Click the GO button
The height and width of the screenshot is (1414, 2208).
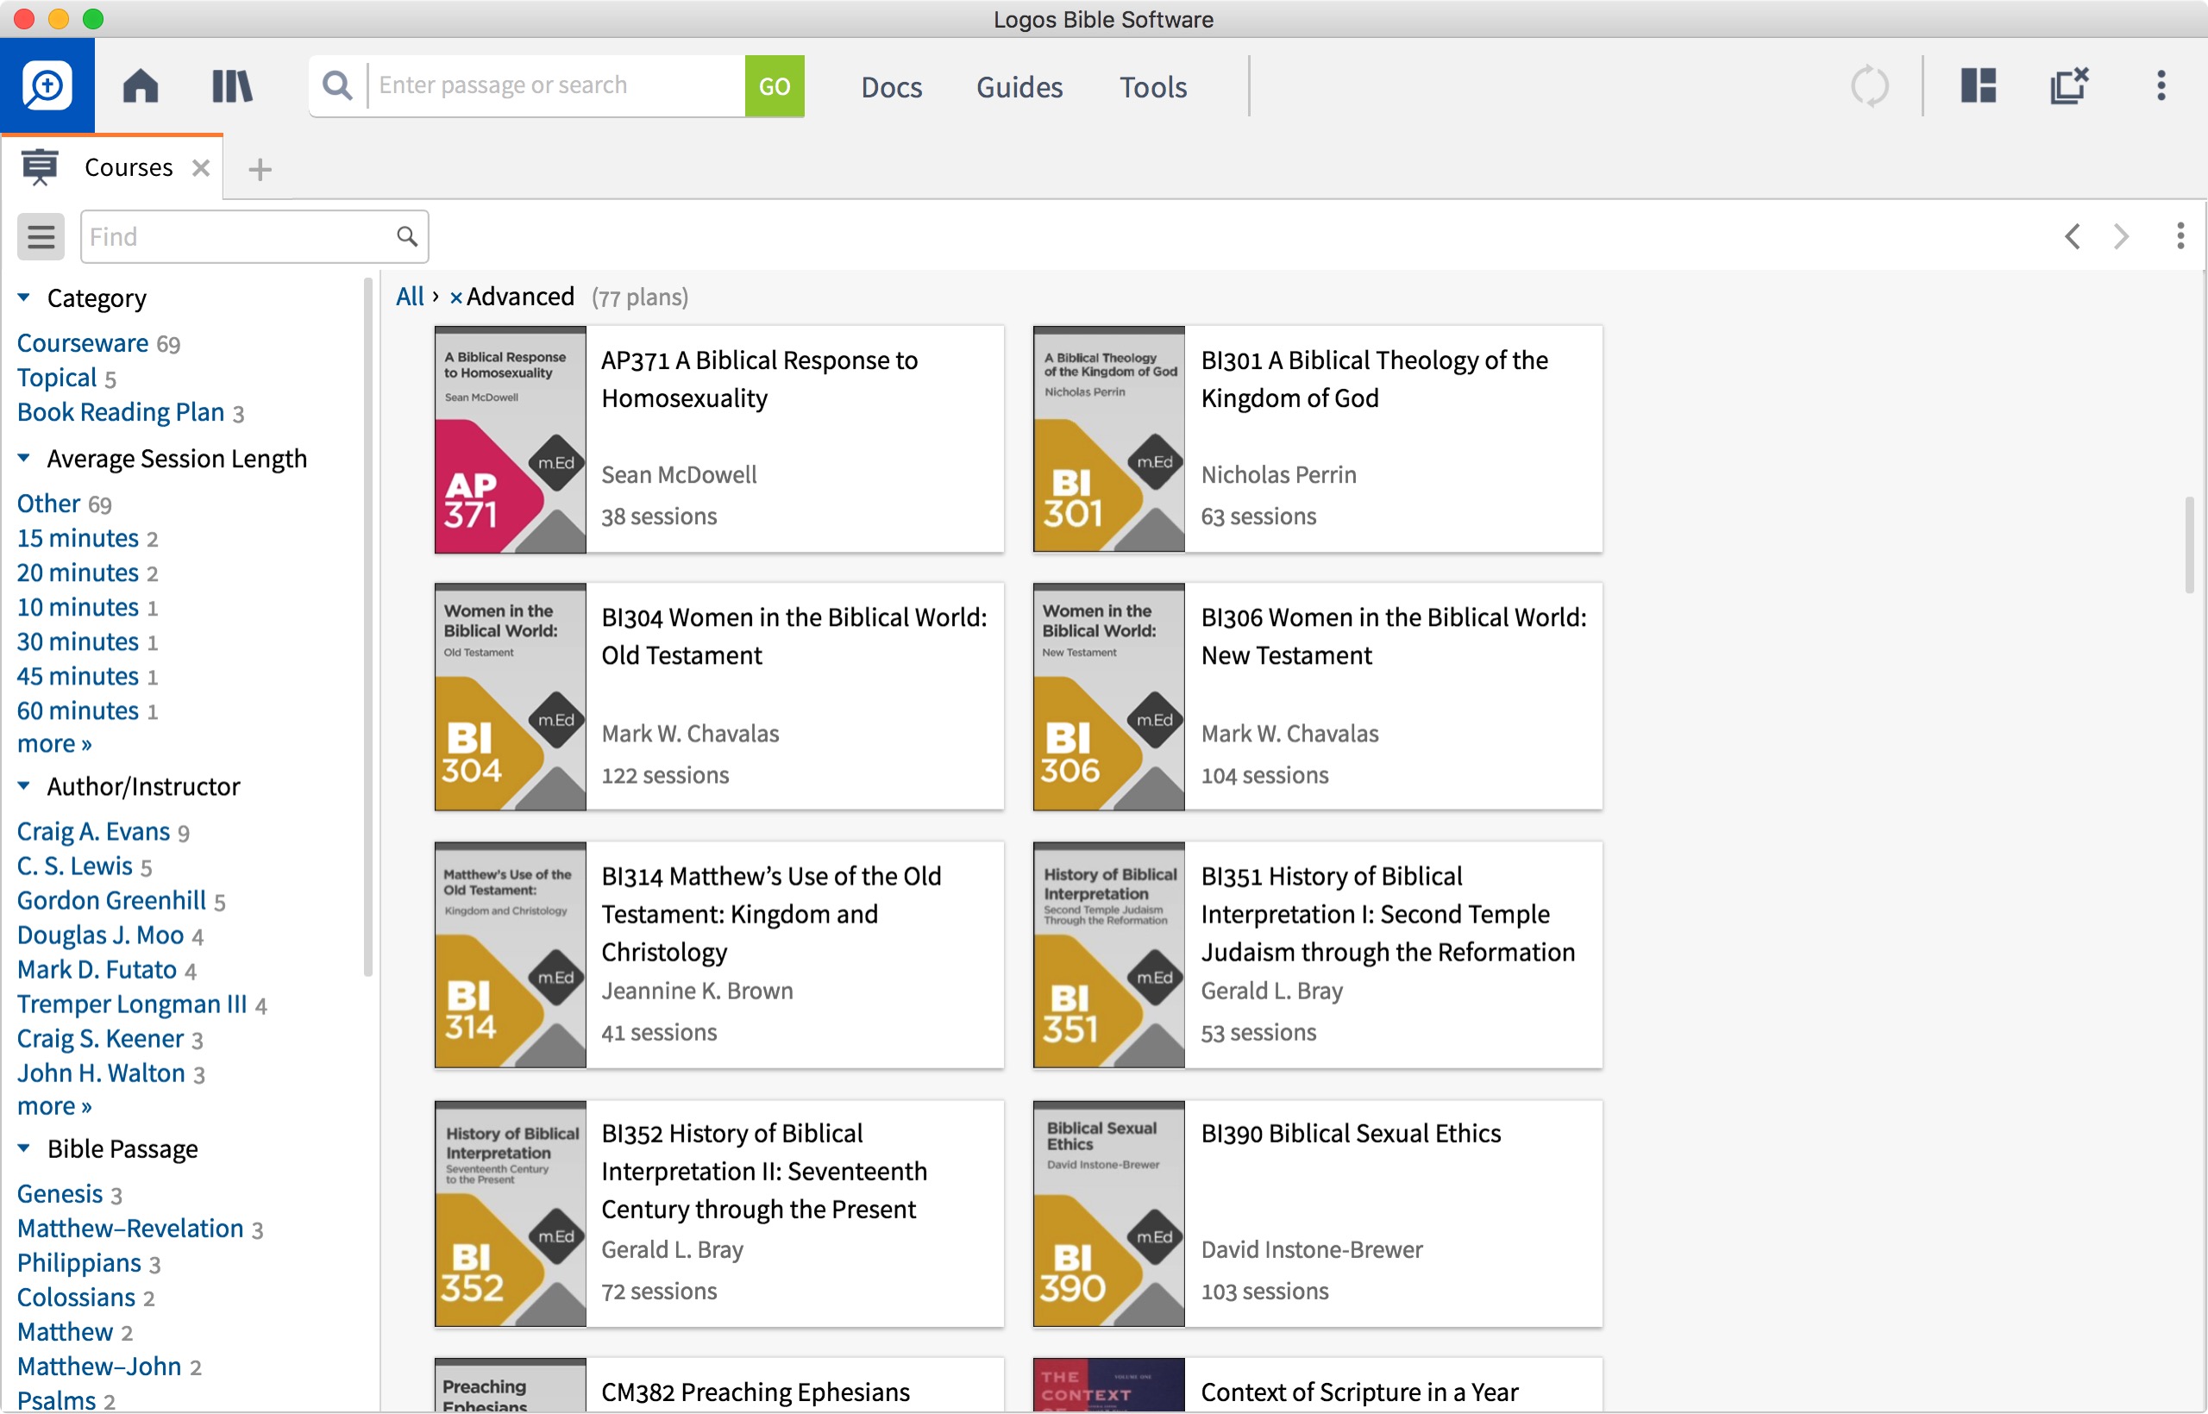click(775, 86)
